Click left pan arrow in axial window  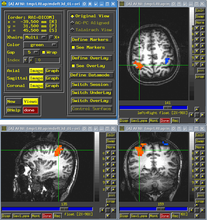coord(191,115)
